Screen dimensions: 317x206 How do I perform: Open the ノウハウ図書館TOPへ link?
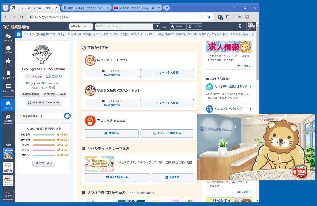140,193
